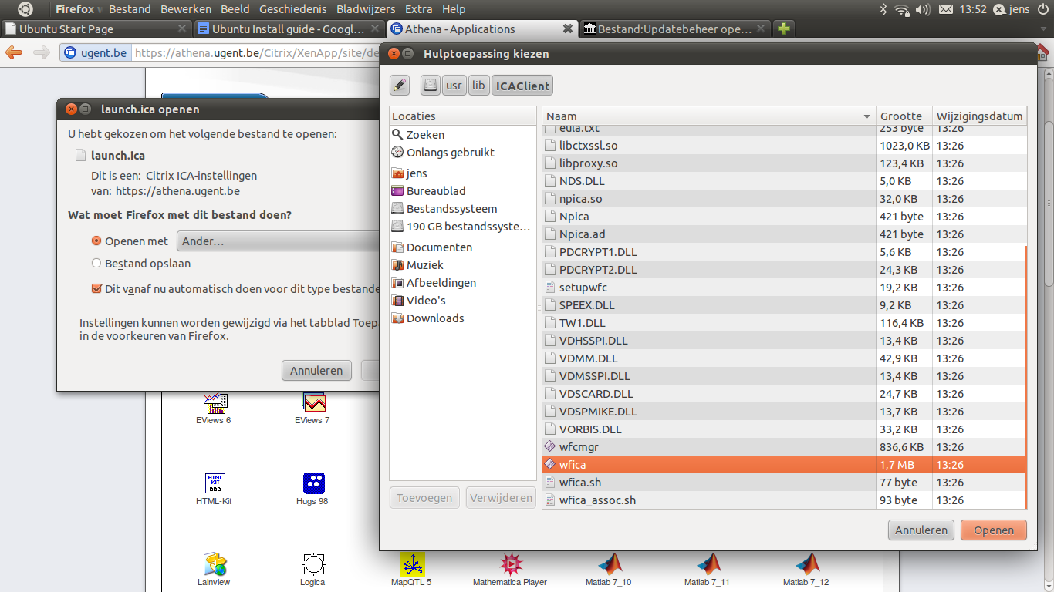Select the 'Bestand opslaan' radio button
The height and width of the screenshot is (592, 1054).
tap(96, 264)
